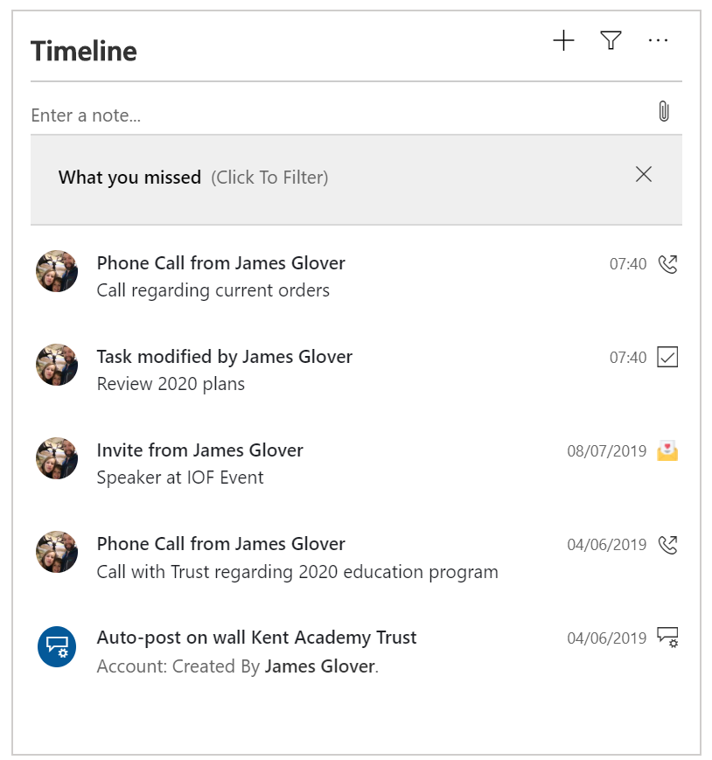Dismiss the What you missed banner

(x=644, y=174)
